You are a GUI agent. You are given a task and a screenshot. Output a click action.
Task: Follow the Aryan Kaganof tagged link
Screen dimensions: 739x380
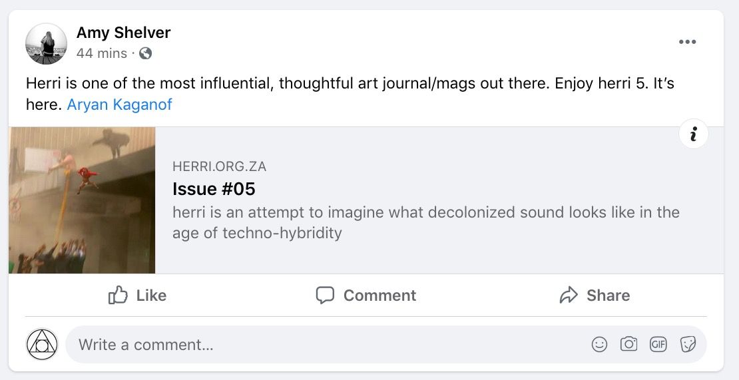(x=119, y=104)
